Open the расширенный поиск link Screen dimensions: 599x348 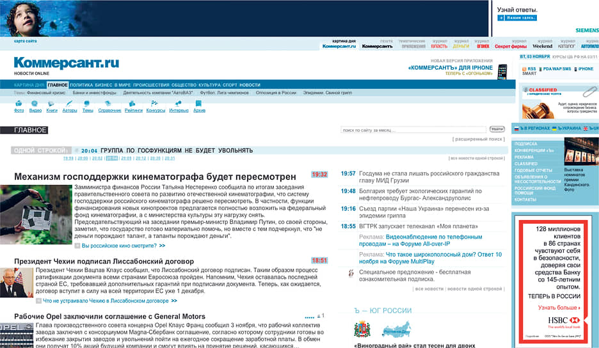(x=479, y=139)
